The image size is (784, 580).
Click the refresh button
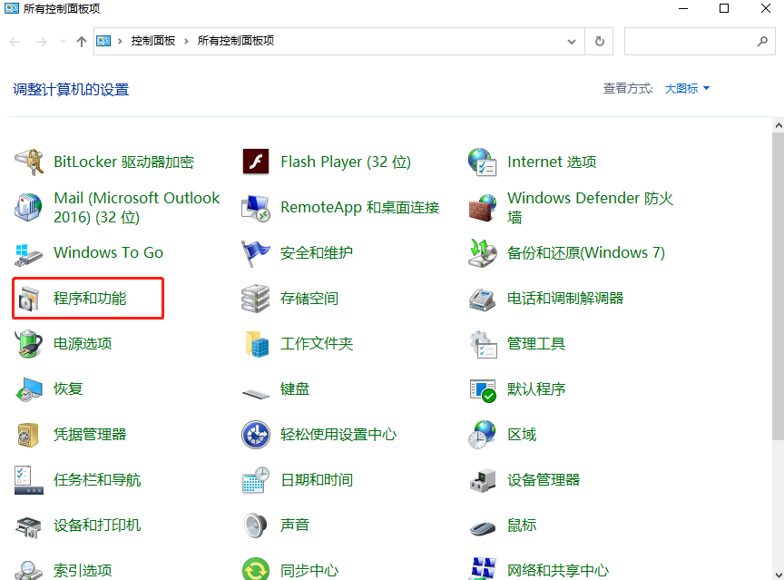pyautogui.click(x=599, y=41)
